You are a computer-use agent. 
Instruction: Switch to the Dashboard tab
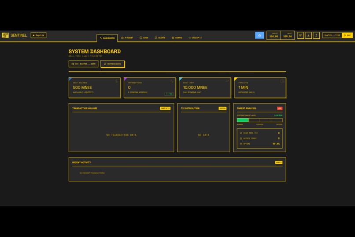coord(107,38)
